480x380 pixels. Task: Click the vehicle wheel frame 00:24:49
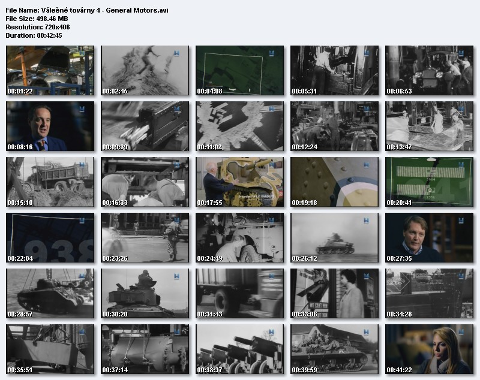[239, 237]
